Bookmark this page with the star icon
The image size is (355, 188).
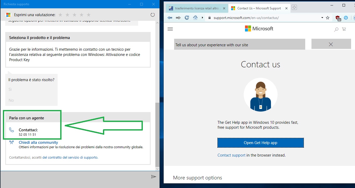click(328, 18)
